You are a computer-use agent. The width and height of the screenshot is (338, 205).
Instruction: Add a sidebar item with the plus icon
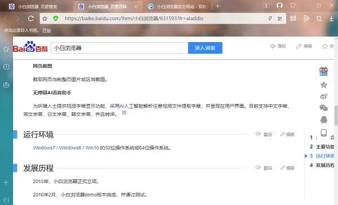(6, 183)
